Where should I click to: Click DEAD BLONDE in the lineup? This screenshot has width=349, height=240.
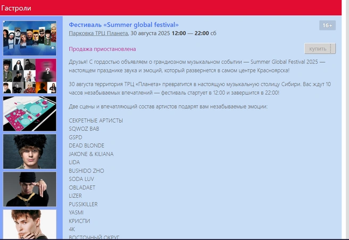pyautogui.click(x=87, y=146)
